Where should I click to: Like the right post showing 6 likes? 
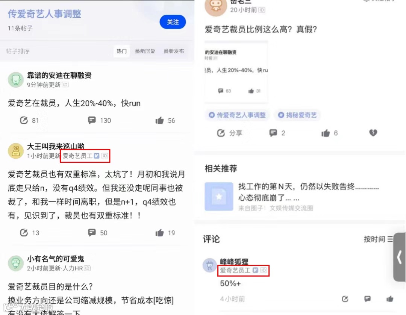pos(326,133)
